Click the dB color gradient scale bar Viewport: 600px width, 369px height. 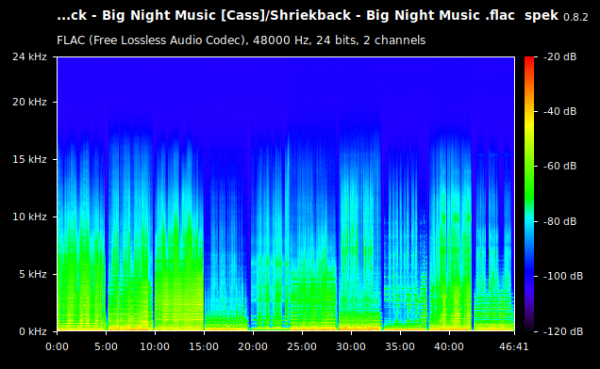[x=529, y=194]
